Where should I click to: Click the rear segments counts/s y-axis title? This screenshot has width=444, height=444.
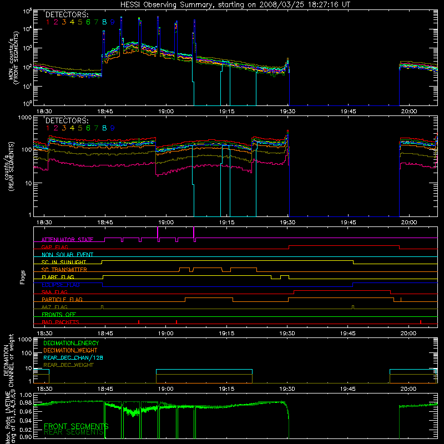9,166
